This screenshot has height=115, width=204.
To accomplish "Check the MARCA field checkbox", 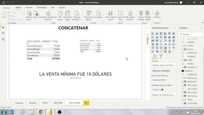I will tap(183, 64).
